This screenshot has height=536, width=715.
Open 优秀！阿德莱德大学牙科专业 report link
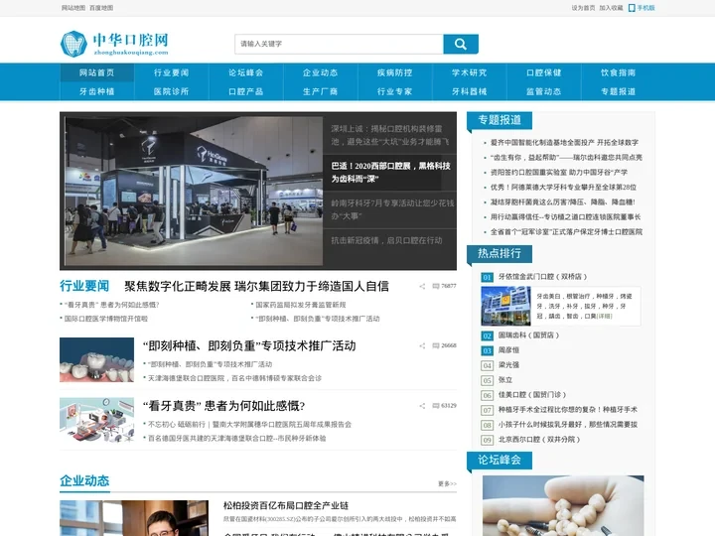564,188
